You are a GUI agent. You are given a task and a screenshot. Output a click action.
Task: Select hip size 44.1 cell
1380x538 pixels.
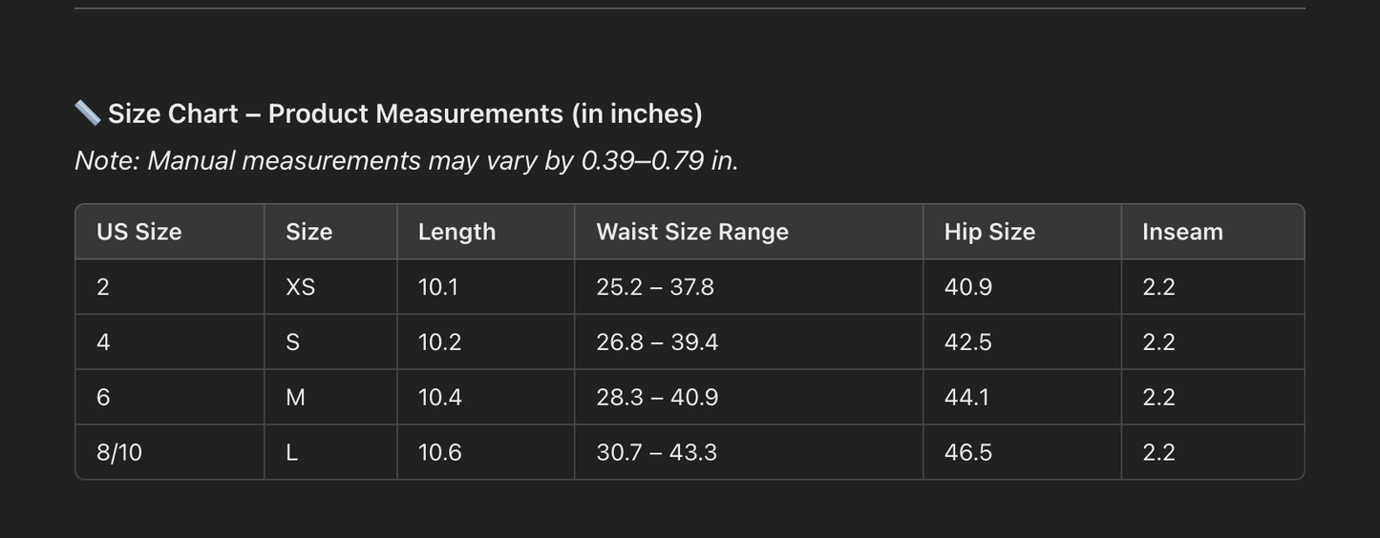pos(967,397)
